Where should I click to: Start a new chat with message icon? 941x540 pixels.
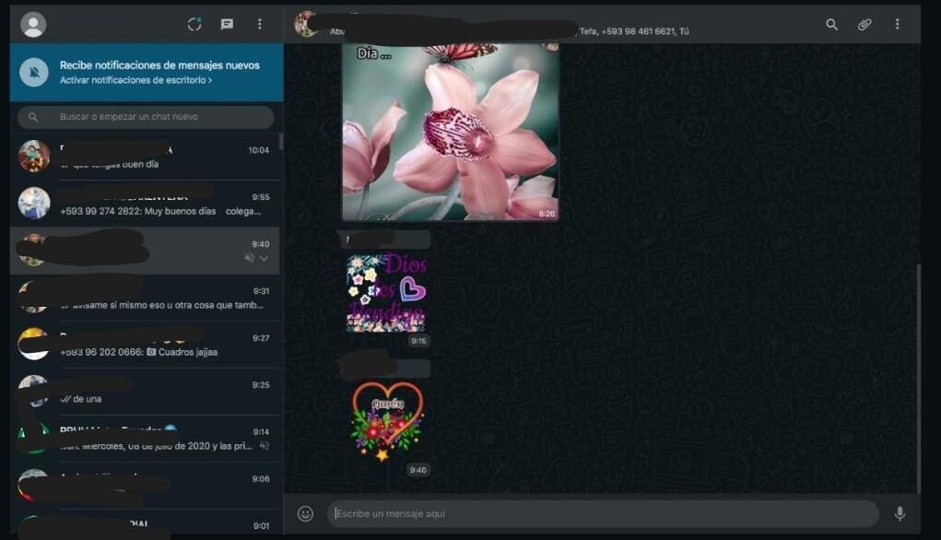(227, 25)
